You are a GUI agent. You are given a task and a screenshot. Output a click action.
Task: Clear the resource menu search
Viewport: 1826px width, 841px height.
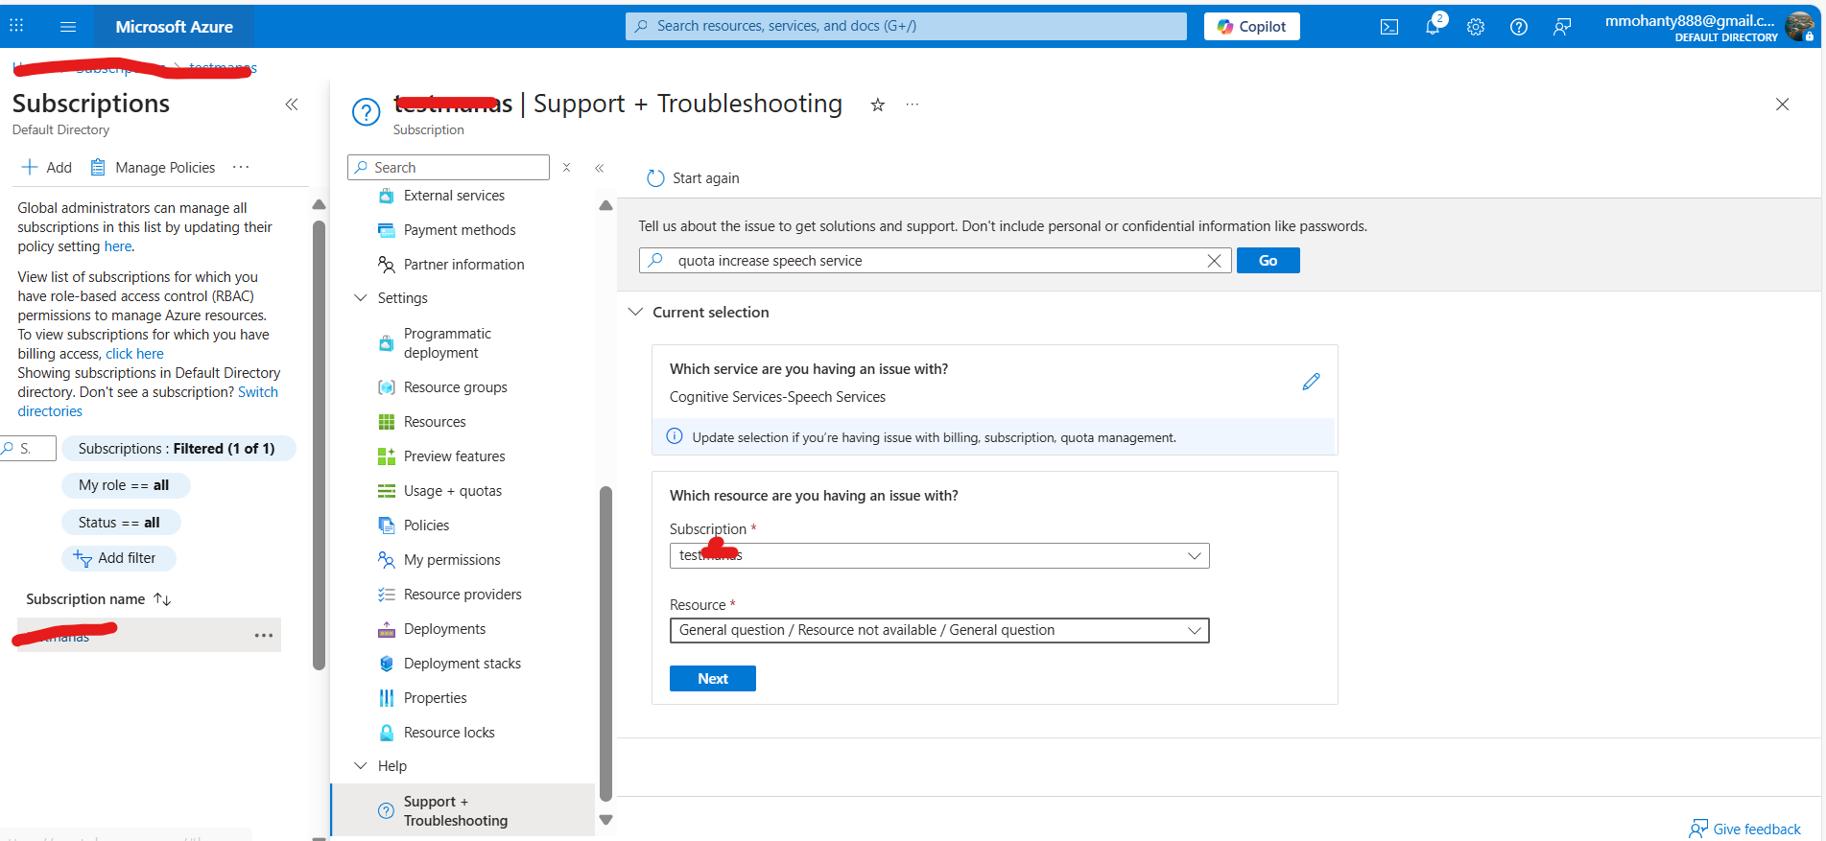(x=567, y=168)
